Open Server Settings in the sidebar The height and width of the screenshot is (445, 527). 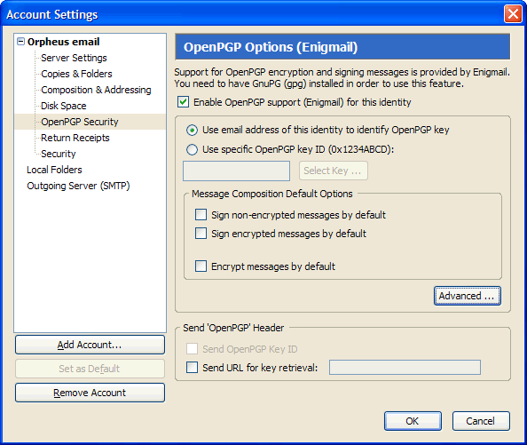(74, 58)
